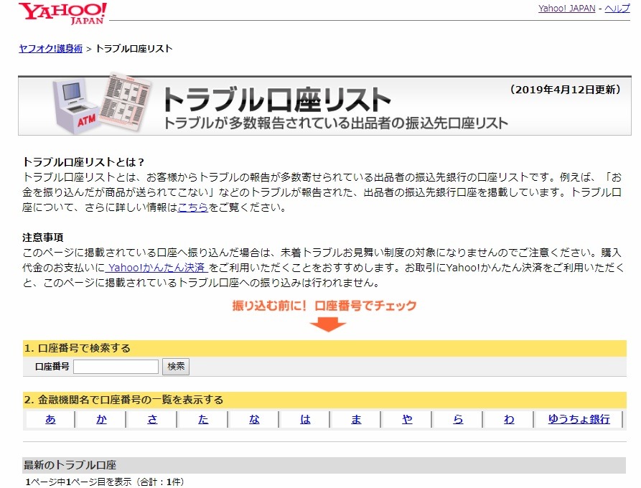The width and height of the screenshot is (641, 488).
Task: Click the 検索 search button
Action: 176,366
